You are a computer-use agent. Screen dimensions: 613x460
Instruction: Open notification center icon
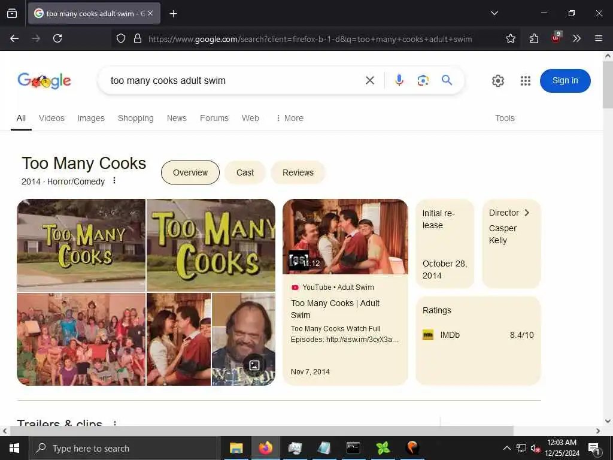(594, 448)
